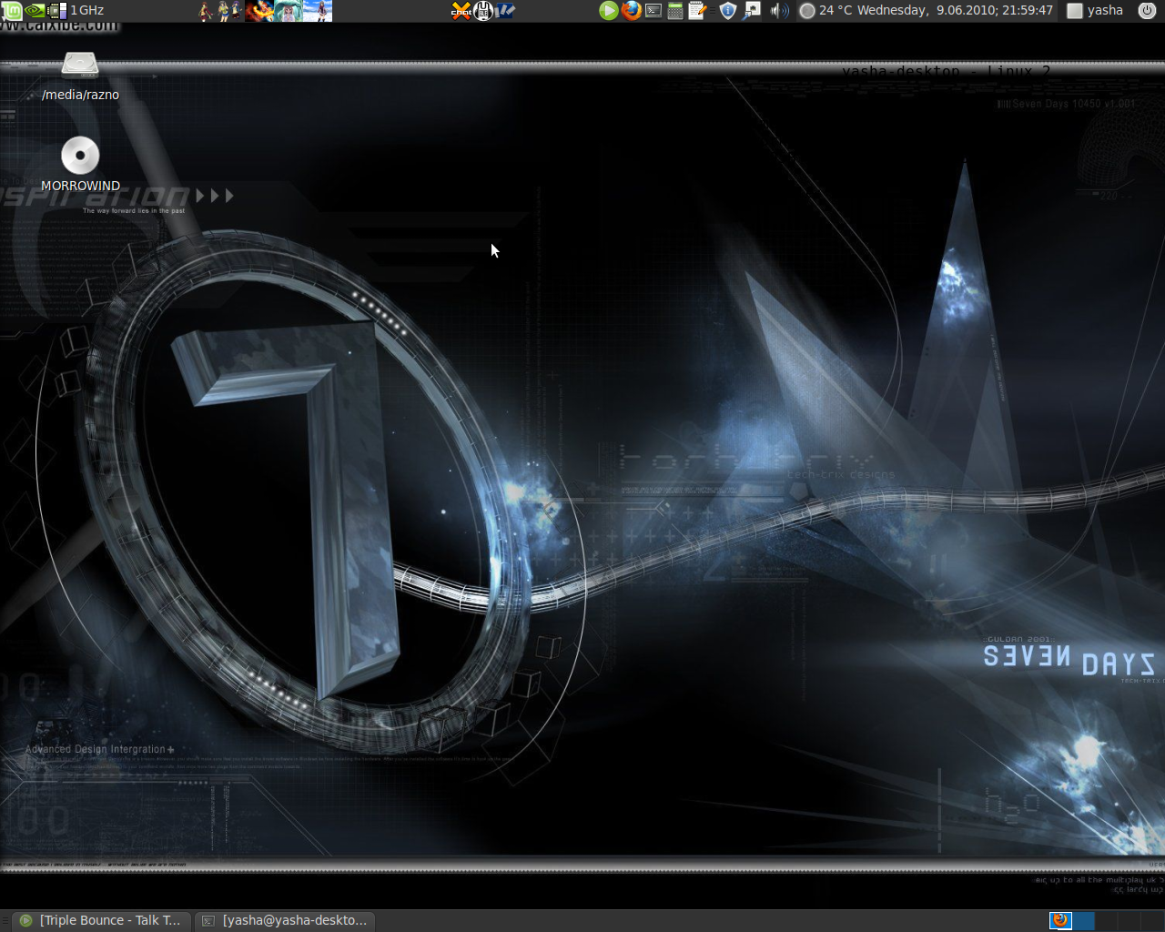Select the MORROWIND disc desktop icon

click(x=80, y=157)
